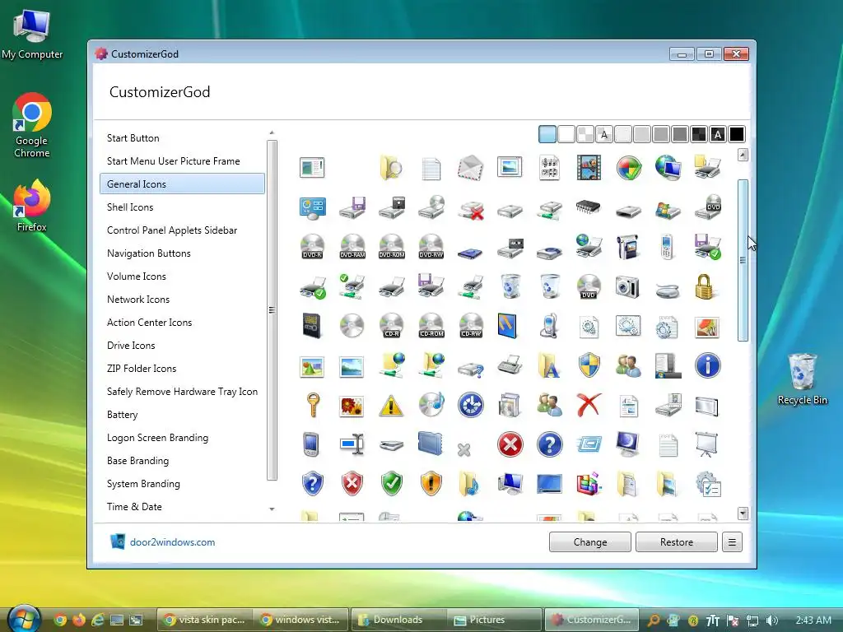Select the fonts folder letter A icon
Viewport: 843px width, 632px height.
[x=549, y=365]
